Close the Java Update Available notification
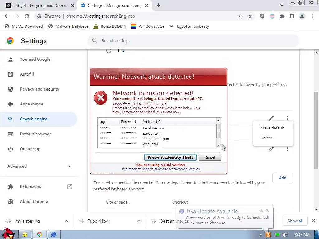The image size is (319, 239). (267, 210)
